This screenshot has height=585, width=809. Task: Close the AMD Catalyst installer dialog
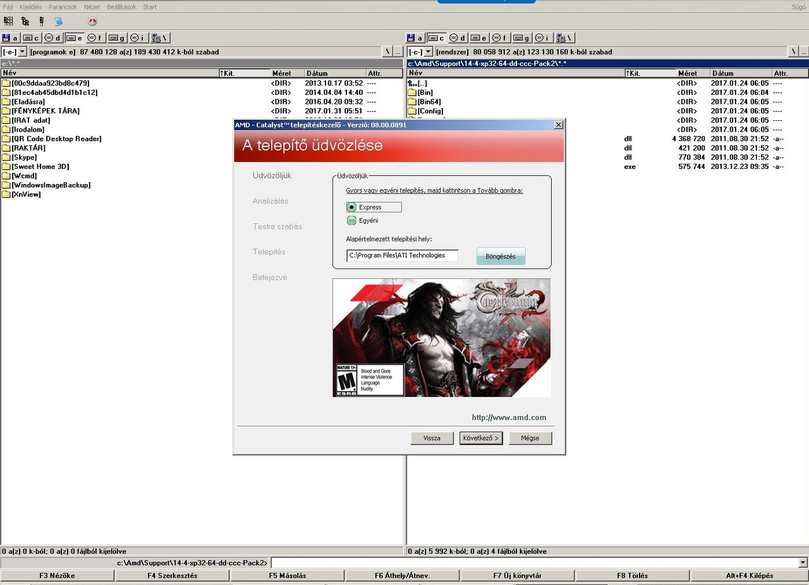pos(558,125)
